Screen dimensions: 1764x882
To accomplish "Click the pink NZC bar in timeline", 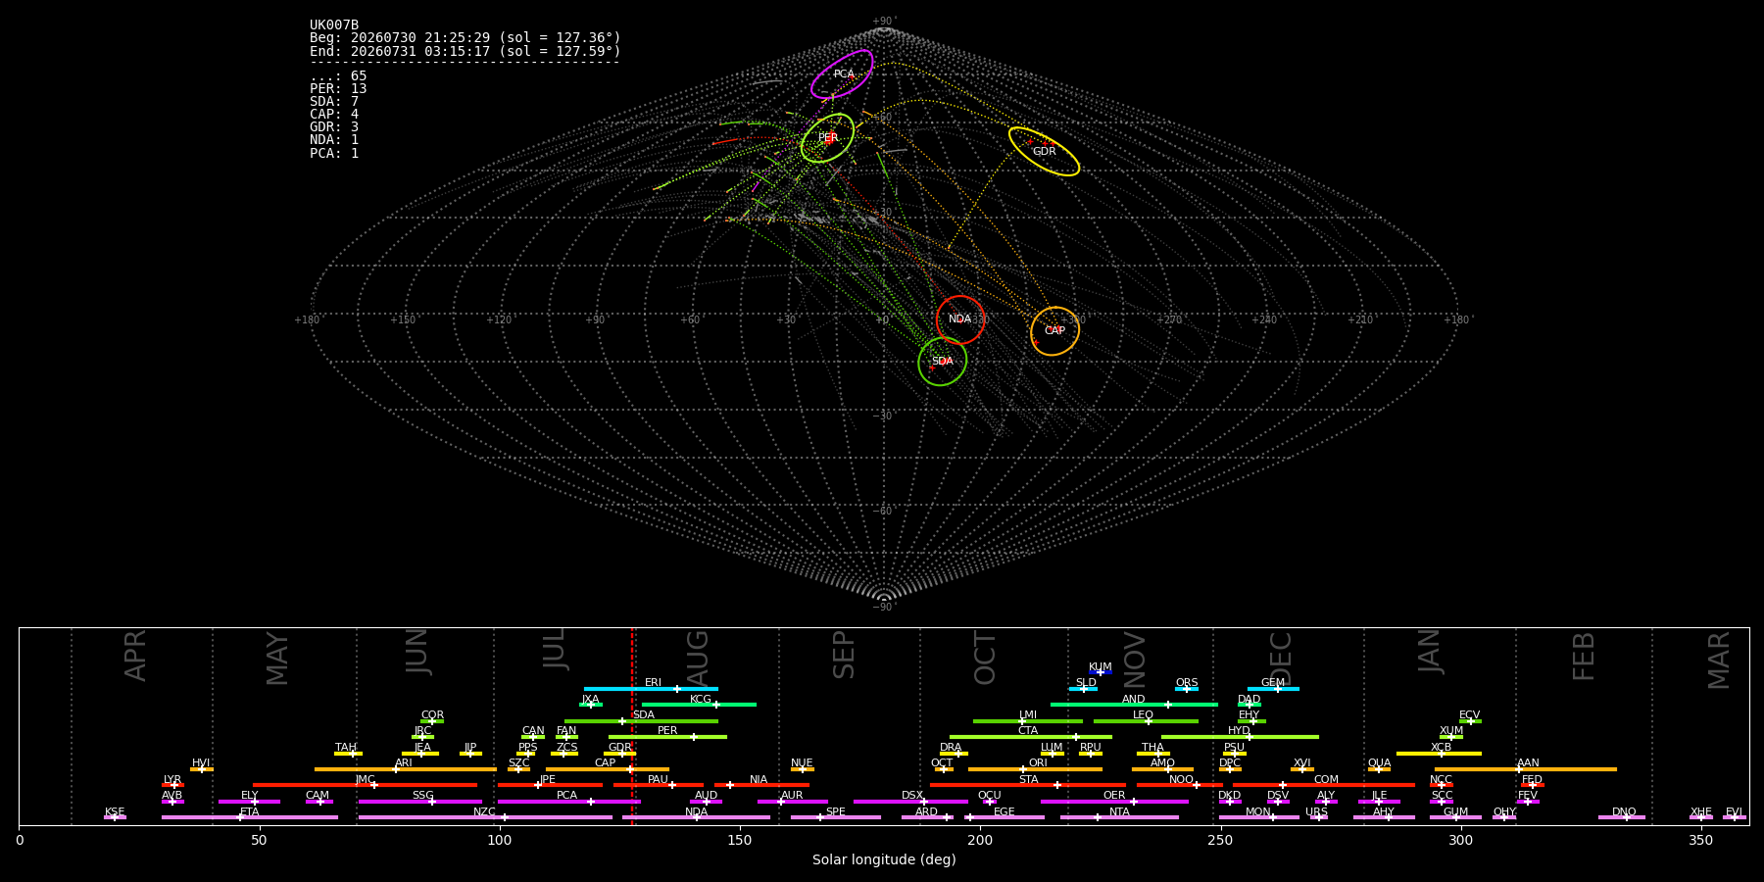I will pyautogui.click(x=485, y=817).
